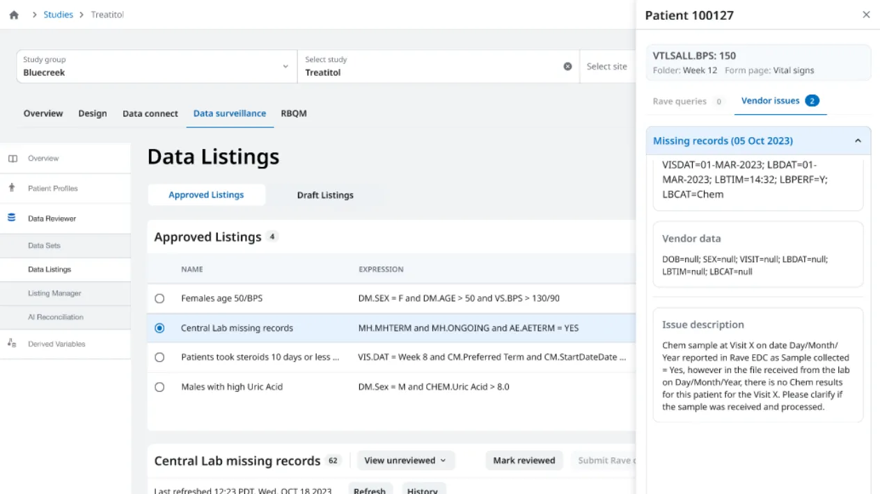Screen dimensions: 880x494
Task: Collapse the Missing records section
Action: point(858,140)
